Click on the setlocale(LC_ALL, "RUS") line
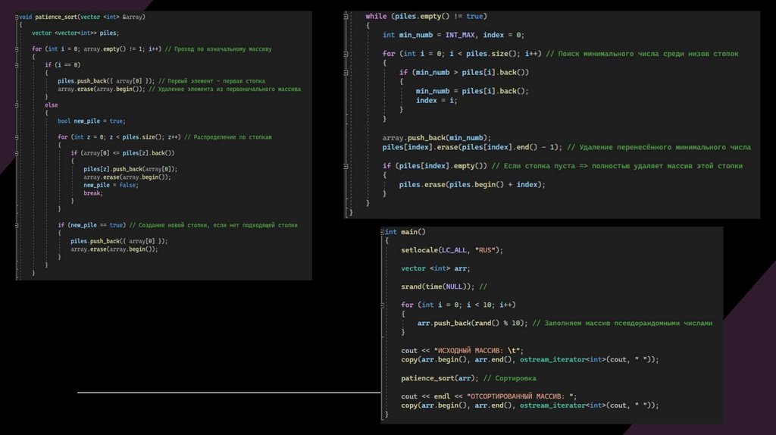 [x=452, y=250]
